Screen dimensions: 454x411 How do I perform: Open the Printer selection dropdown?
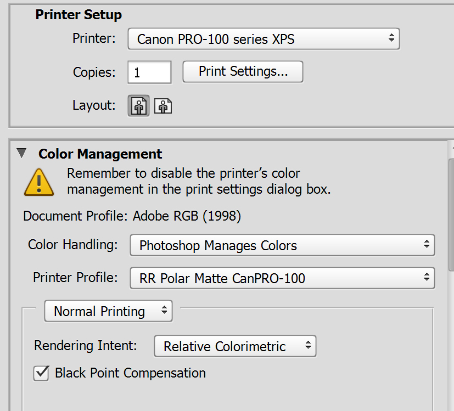264,39
